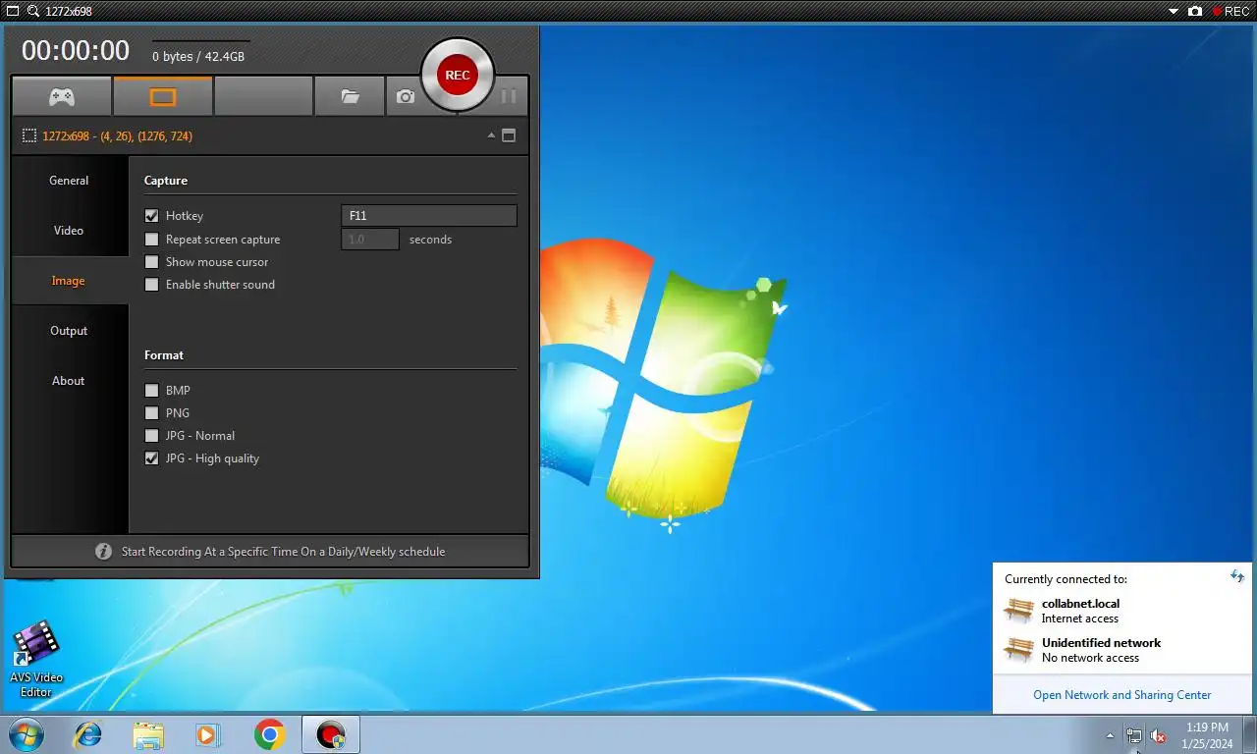Click the Show desktop strip on the taskbar
1257x754 pixels.
pyautogui.click(x=1250, y=734)
